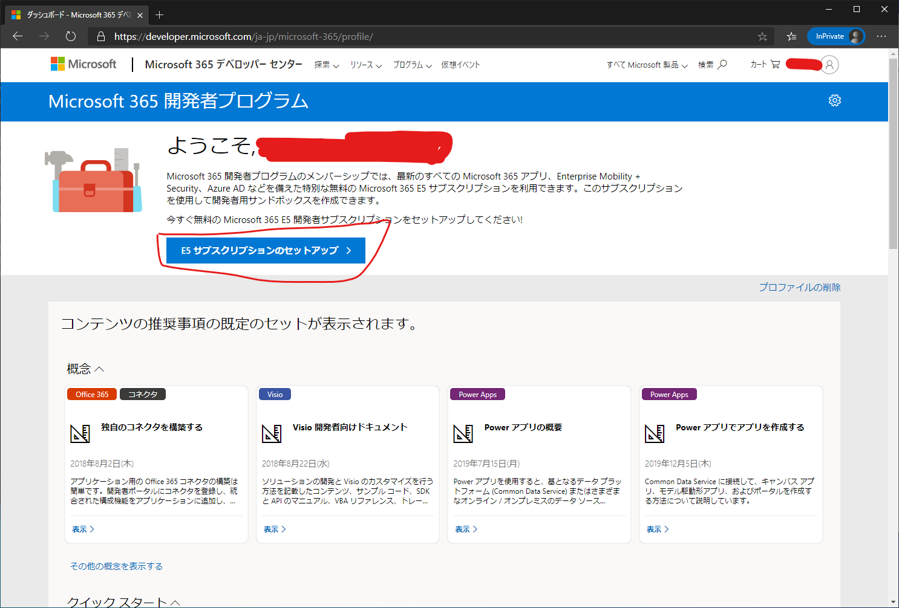899x608 pixels.
Task: Click ruler icon on Visio 開発者向けドキュメント card
Action: tap(272, 433)
